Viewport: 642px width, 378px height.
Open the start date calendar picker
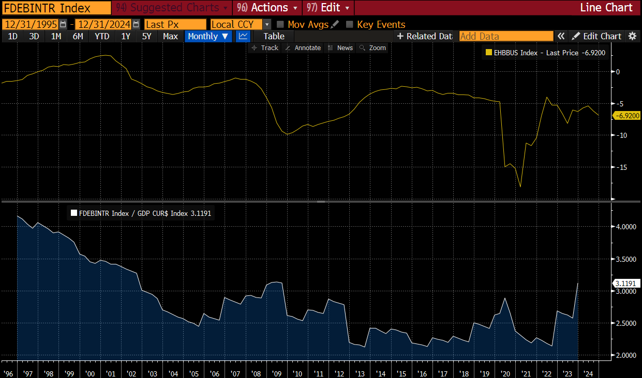(x=63, y=24)
